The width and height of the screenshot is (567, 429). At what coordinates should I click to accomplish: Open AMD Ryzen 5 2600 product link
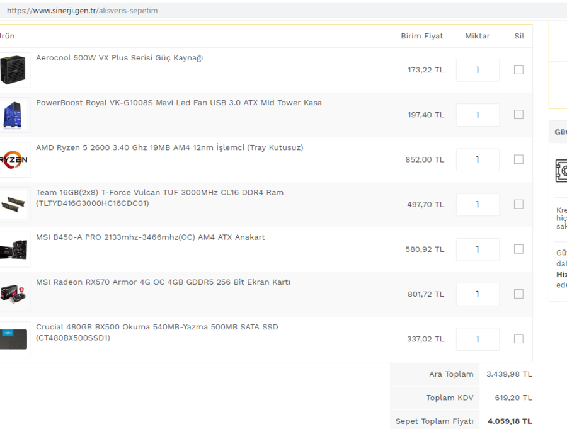pyautogui.click(x=169, y=147)
